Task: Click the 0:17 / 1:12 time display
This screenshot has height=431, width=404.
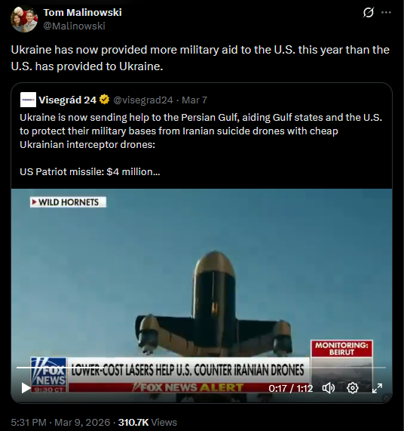Action: [x=291, y=388]
